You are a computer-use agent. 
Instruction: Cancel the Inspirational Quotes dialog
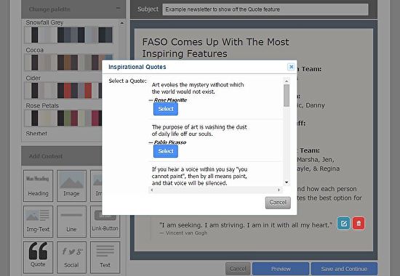tap(278, 203)
